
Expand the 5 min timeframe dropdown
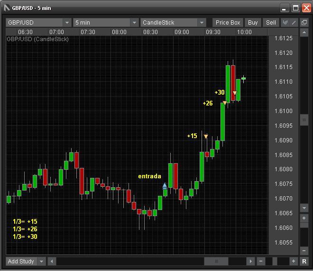[x=134, y=23]
